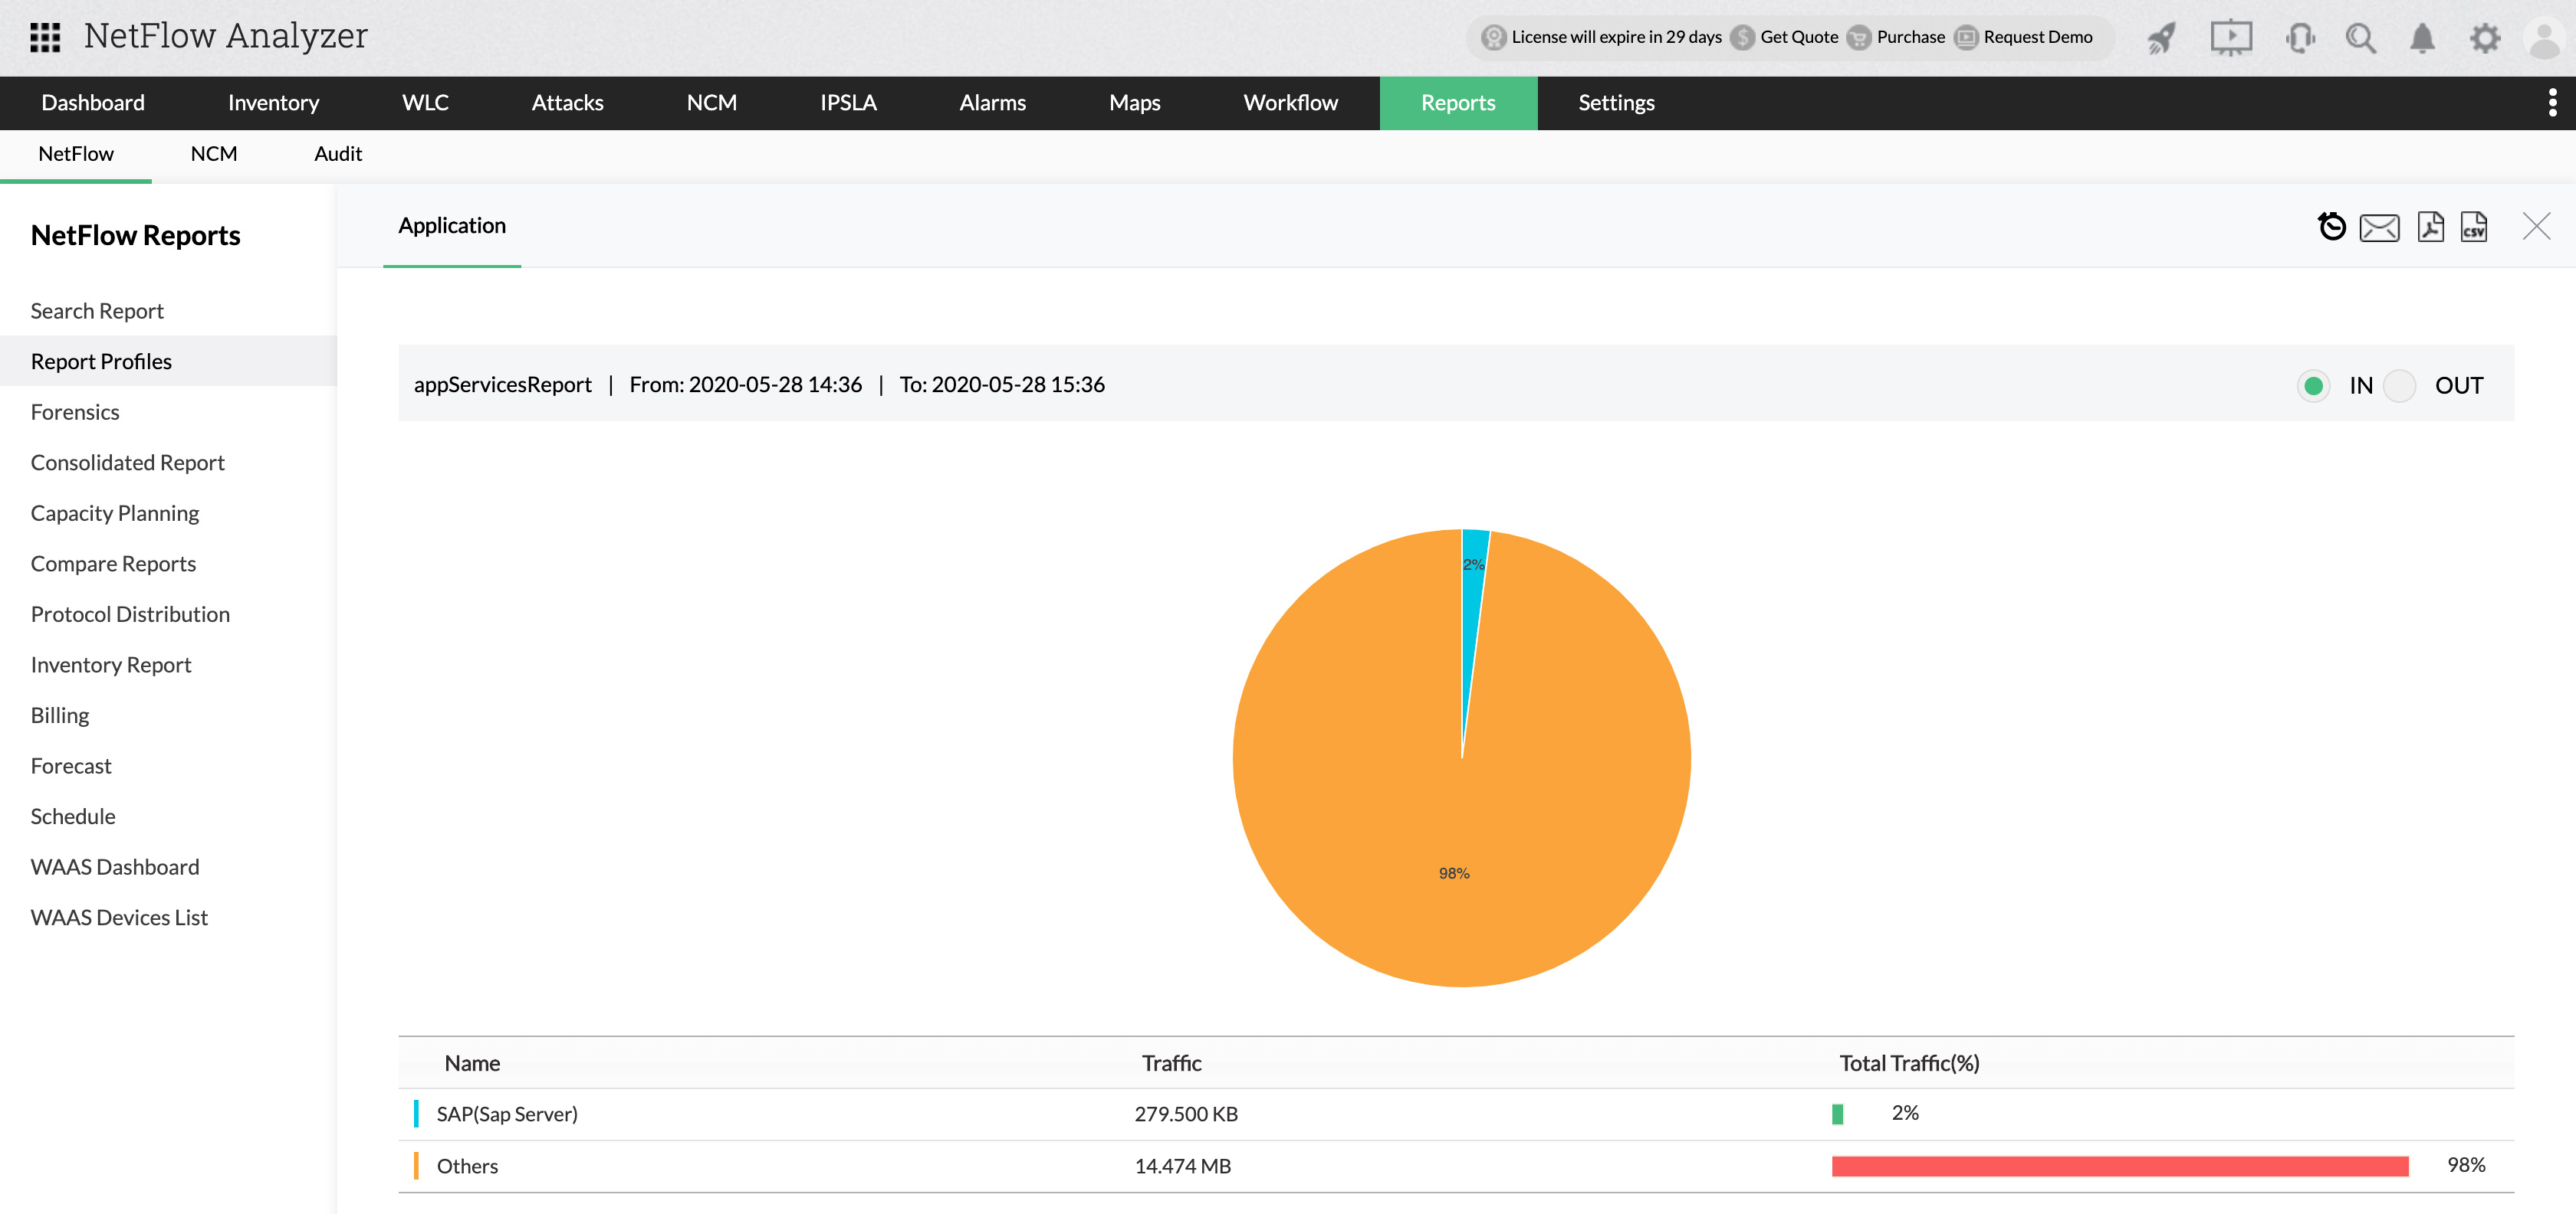Open Forensics in the reports sidebar

[x=75, y=413]
